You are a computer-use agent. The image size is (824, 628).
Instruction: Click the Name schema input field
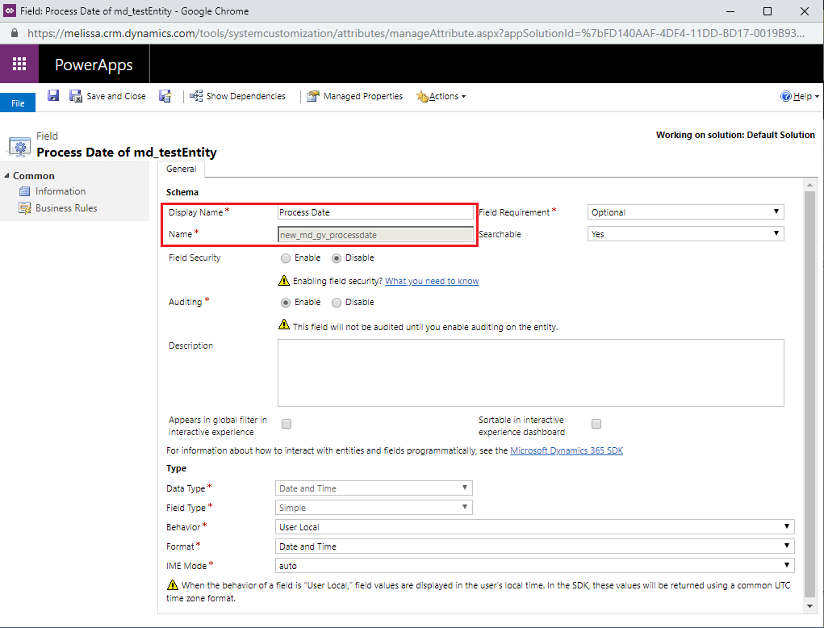click(375, 234)
